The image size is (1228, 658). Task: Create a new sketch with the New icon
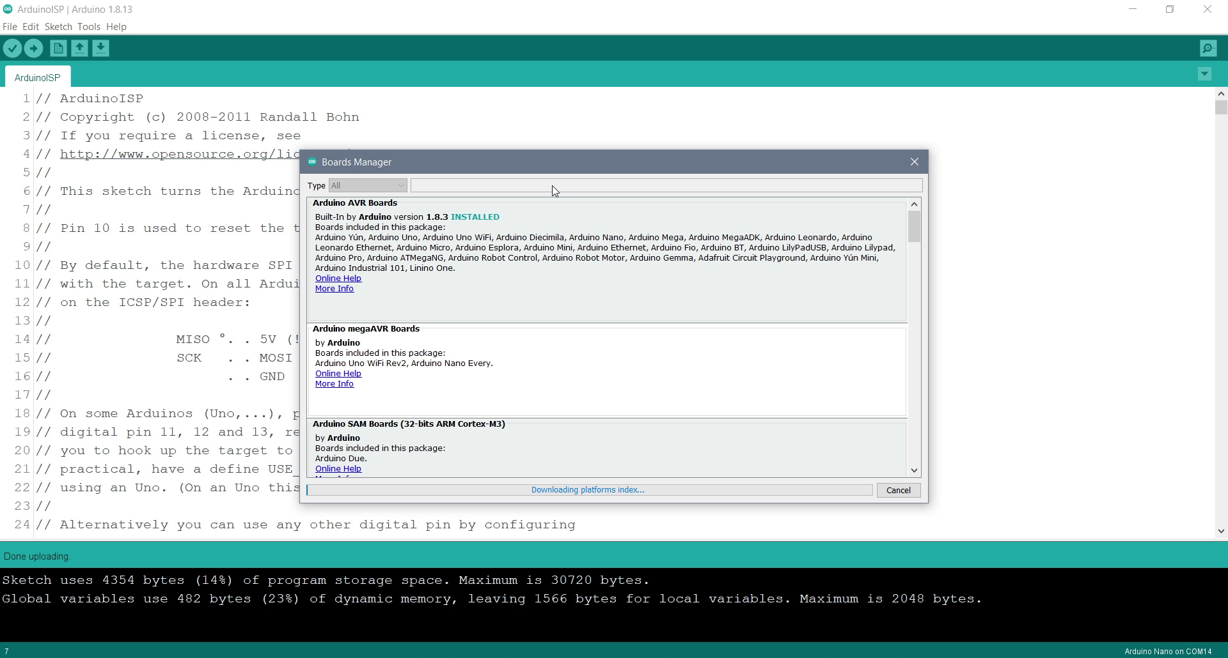click(58, 48)
